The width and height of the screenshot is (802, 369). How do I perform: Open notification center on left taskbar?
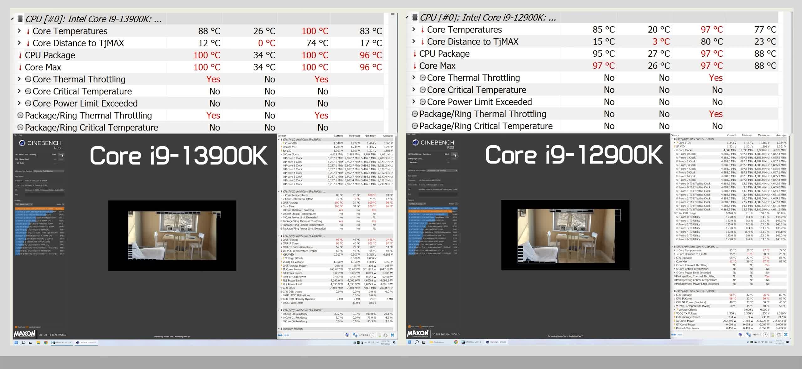coord(394,342)
